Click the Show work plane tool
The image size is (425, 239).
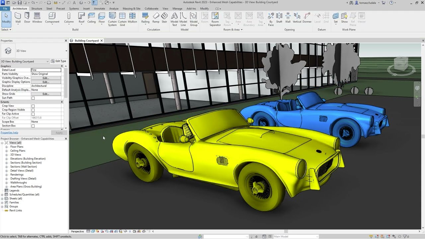[x=345, y=18]
